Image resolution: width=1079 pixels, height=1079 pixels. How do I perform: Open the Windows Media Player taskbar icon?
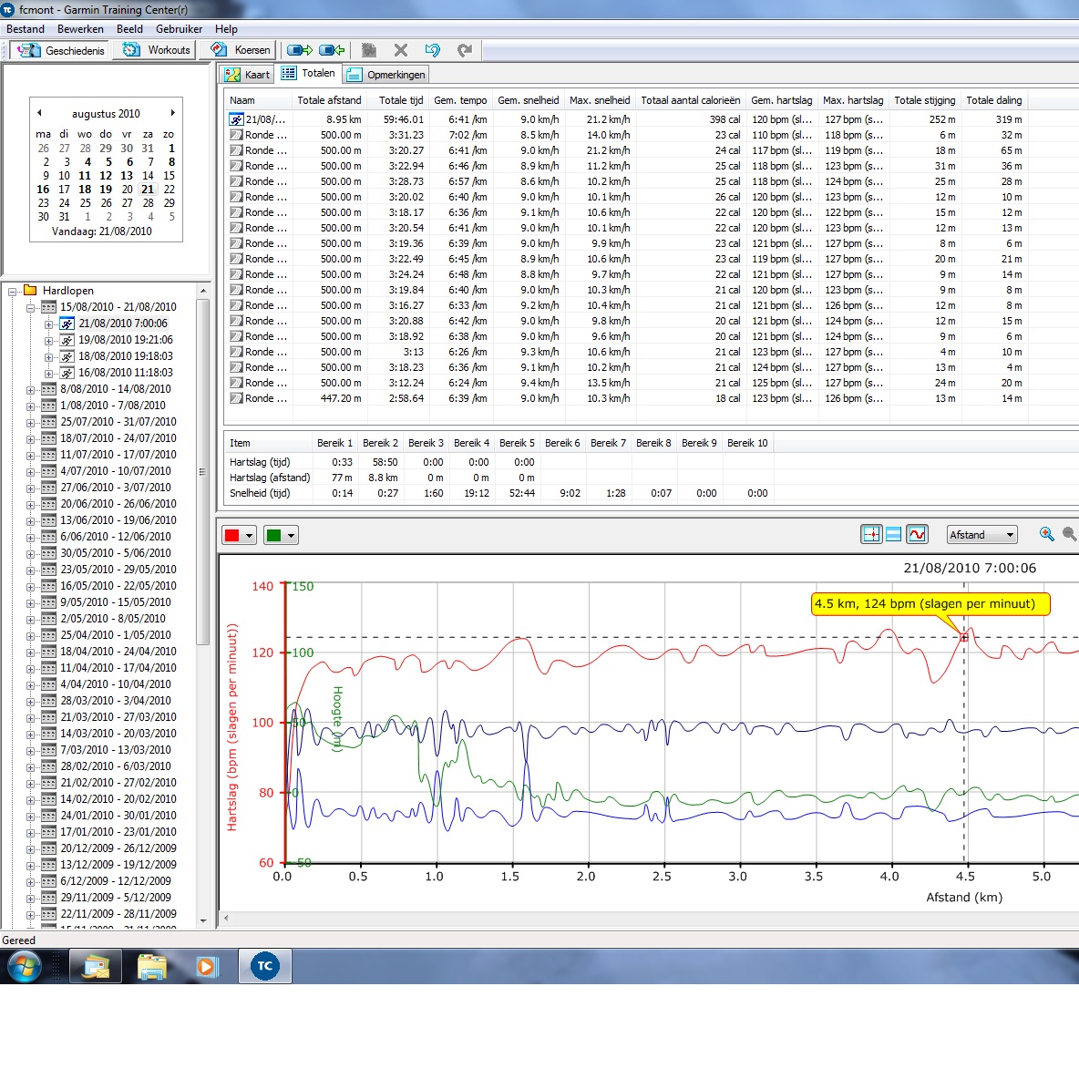coord(207,966)
